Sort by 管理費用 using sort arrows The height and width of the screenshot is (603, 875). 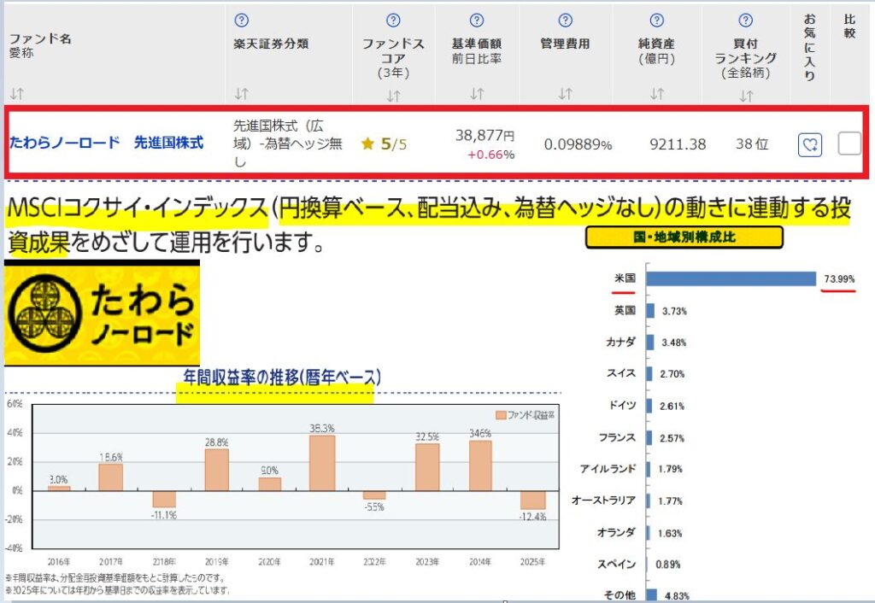click(x=565, y=94)
